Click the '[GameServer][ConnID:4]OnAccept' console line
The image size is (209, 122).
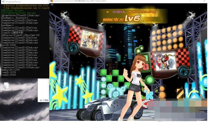click(20, 40)
